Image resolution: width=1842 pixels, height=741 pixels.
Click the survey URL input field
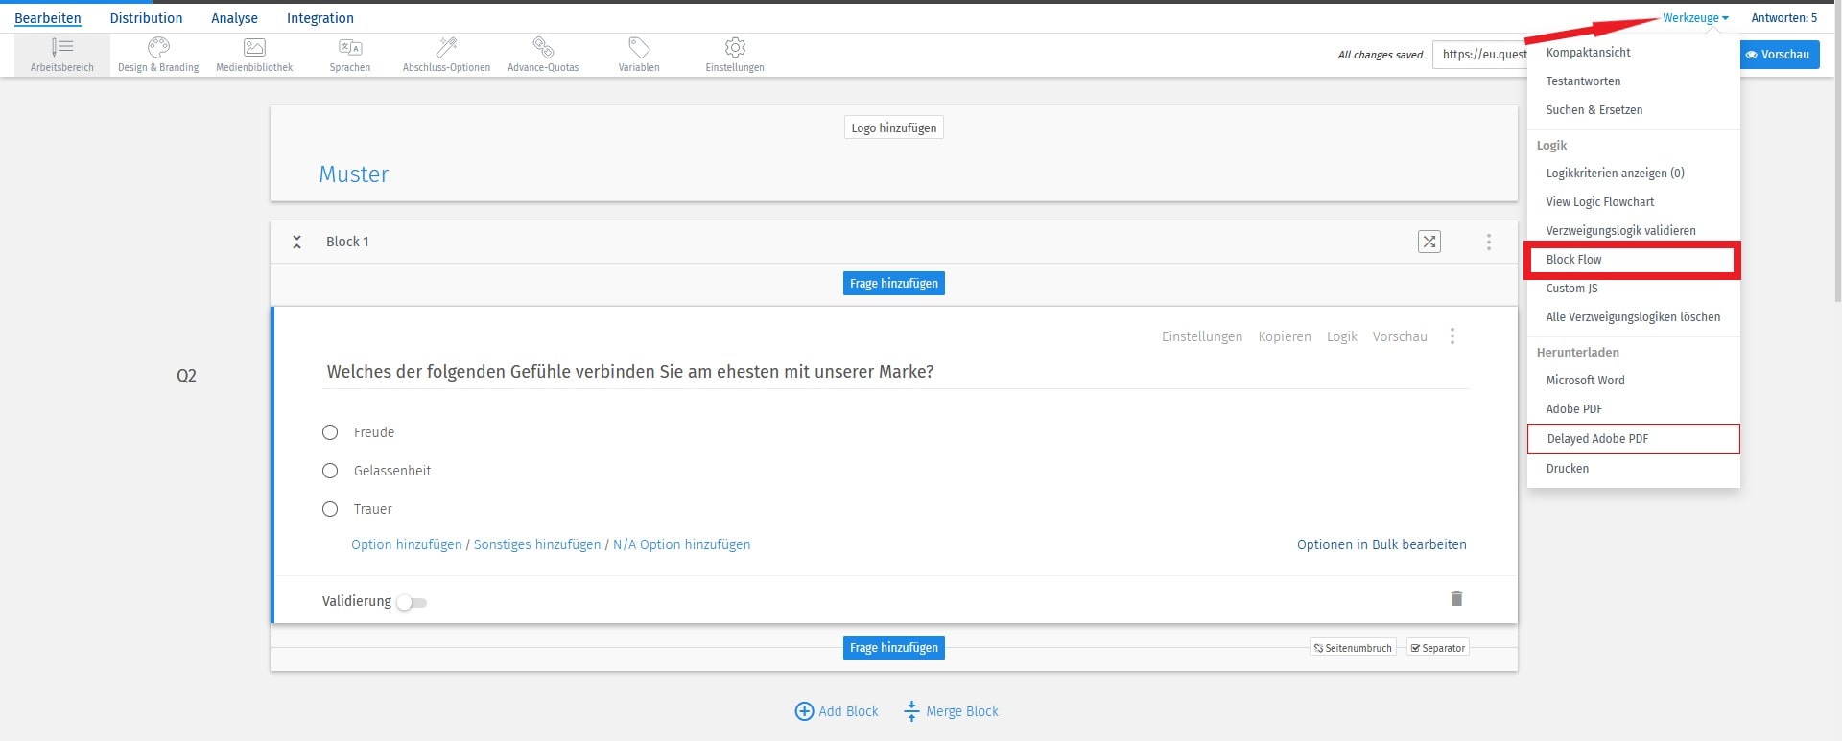pyautogui.click(x=1480, y=55)
